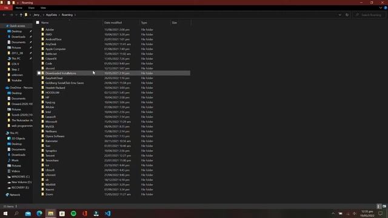Open Youtube folder in Quick access

click(x=16, y=81)
